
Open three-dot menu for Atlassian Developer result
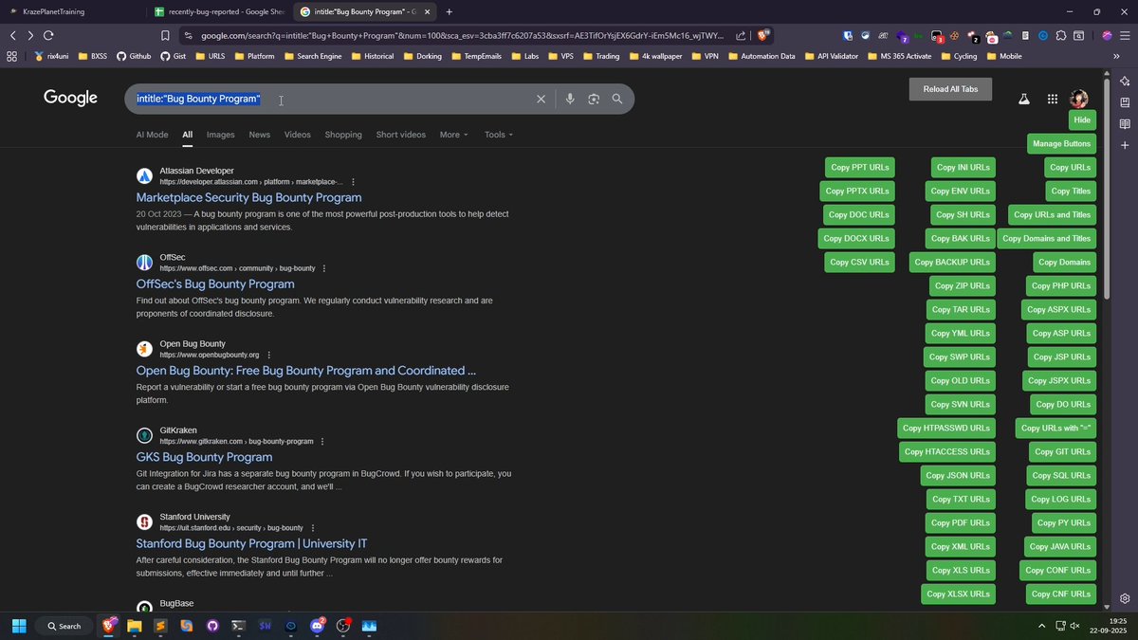(354, 182)
